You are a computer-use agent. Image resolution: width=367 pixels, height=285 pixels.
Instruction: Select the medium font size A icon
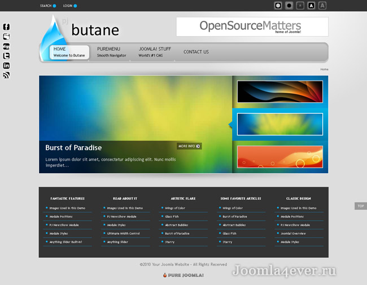tap(311, 6)
